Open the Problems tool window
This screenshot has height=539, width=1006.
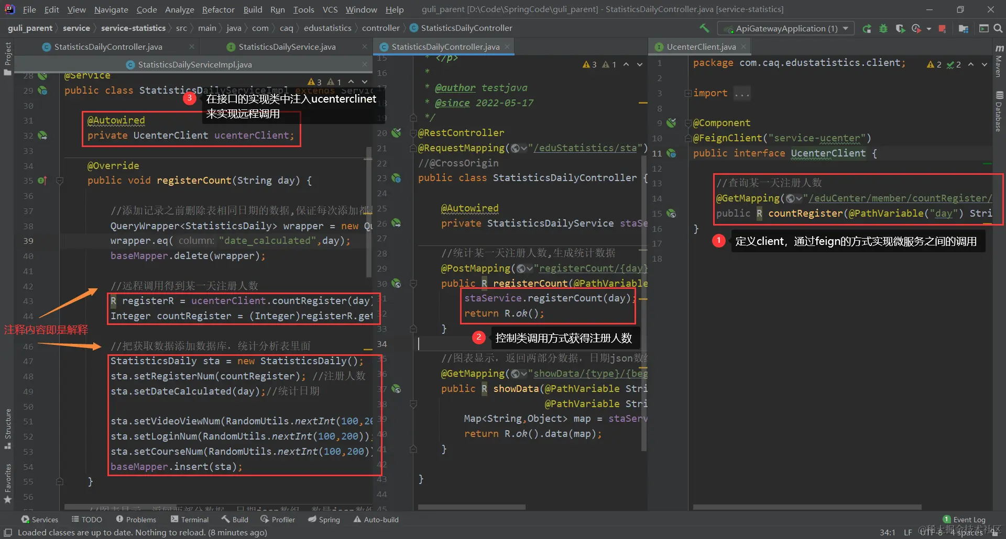tap(136, 520)
